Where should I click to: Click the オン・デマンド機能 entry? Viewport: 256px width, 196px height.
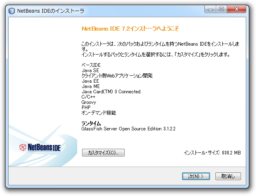(x=99, y=113)
